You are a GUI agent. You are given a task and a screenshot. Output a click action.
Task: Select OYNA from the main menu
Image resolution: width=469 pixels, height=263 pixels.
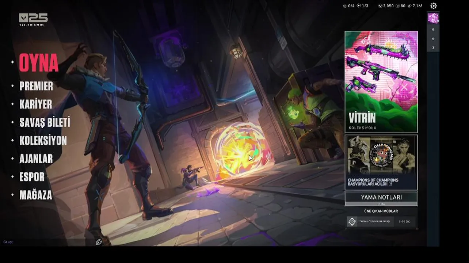tap(39, 63)
